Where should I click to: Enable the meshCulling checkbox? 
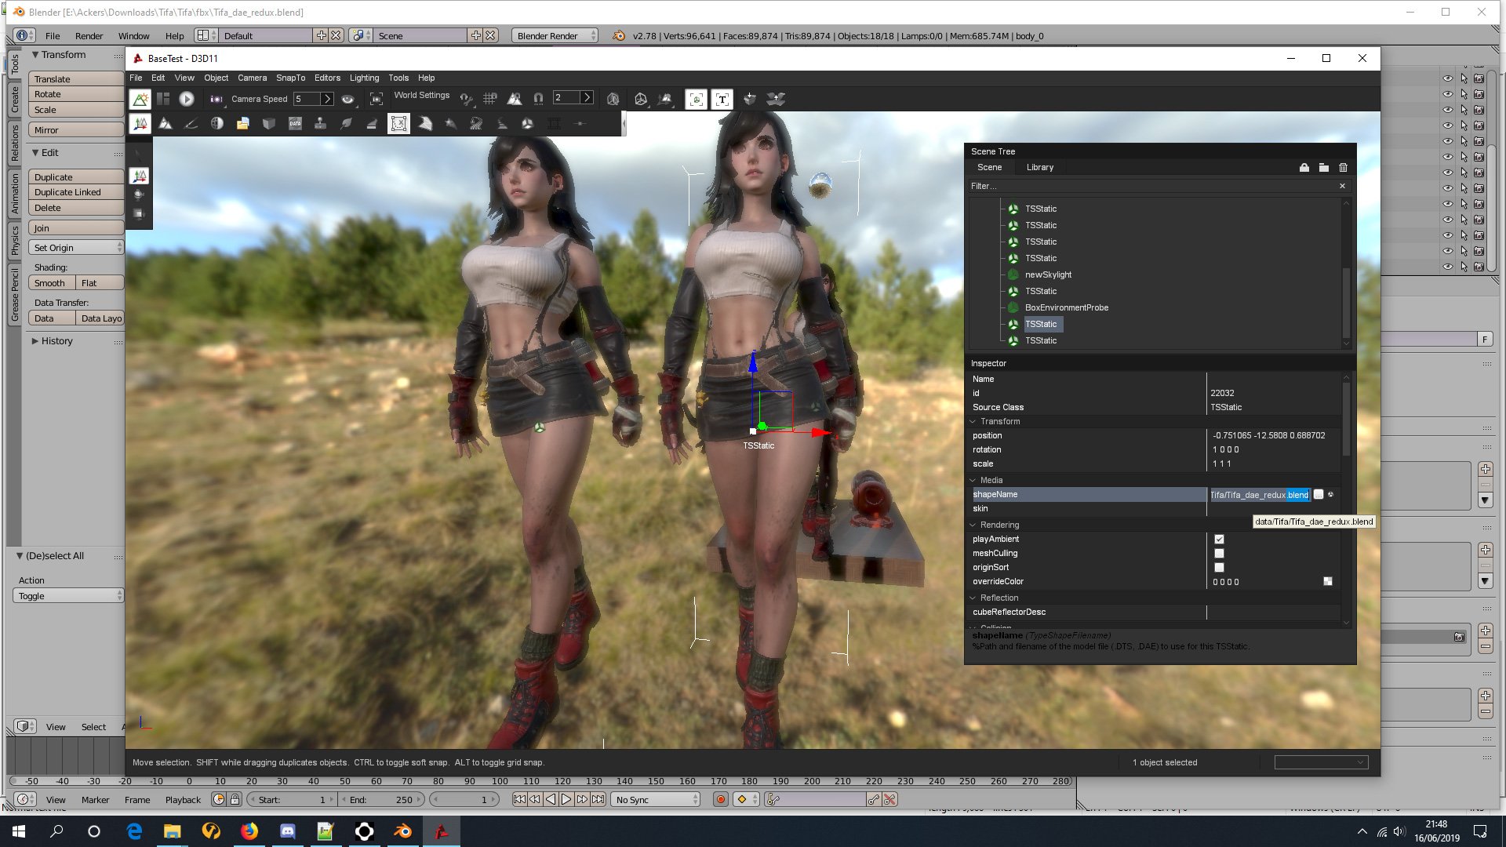1219,554
